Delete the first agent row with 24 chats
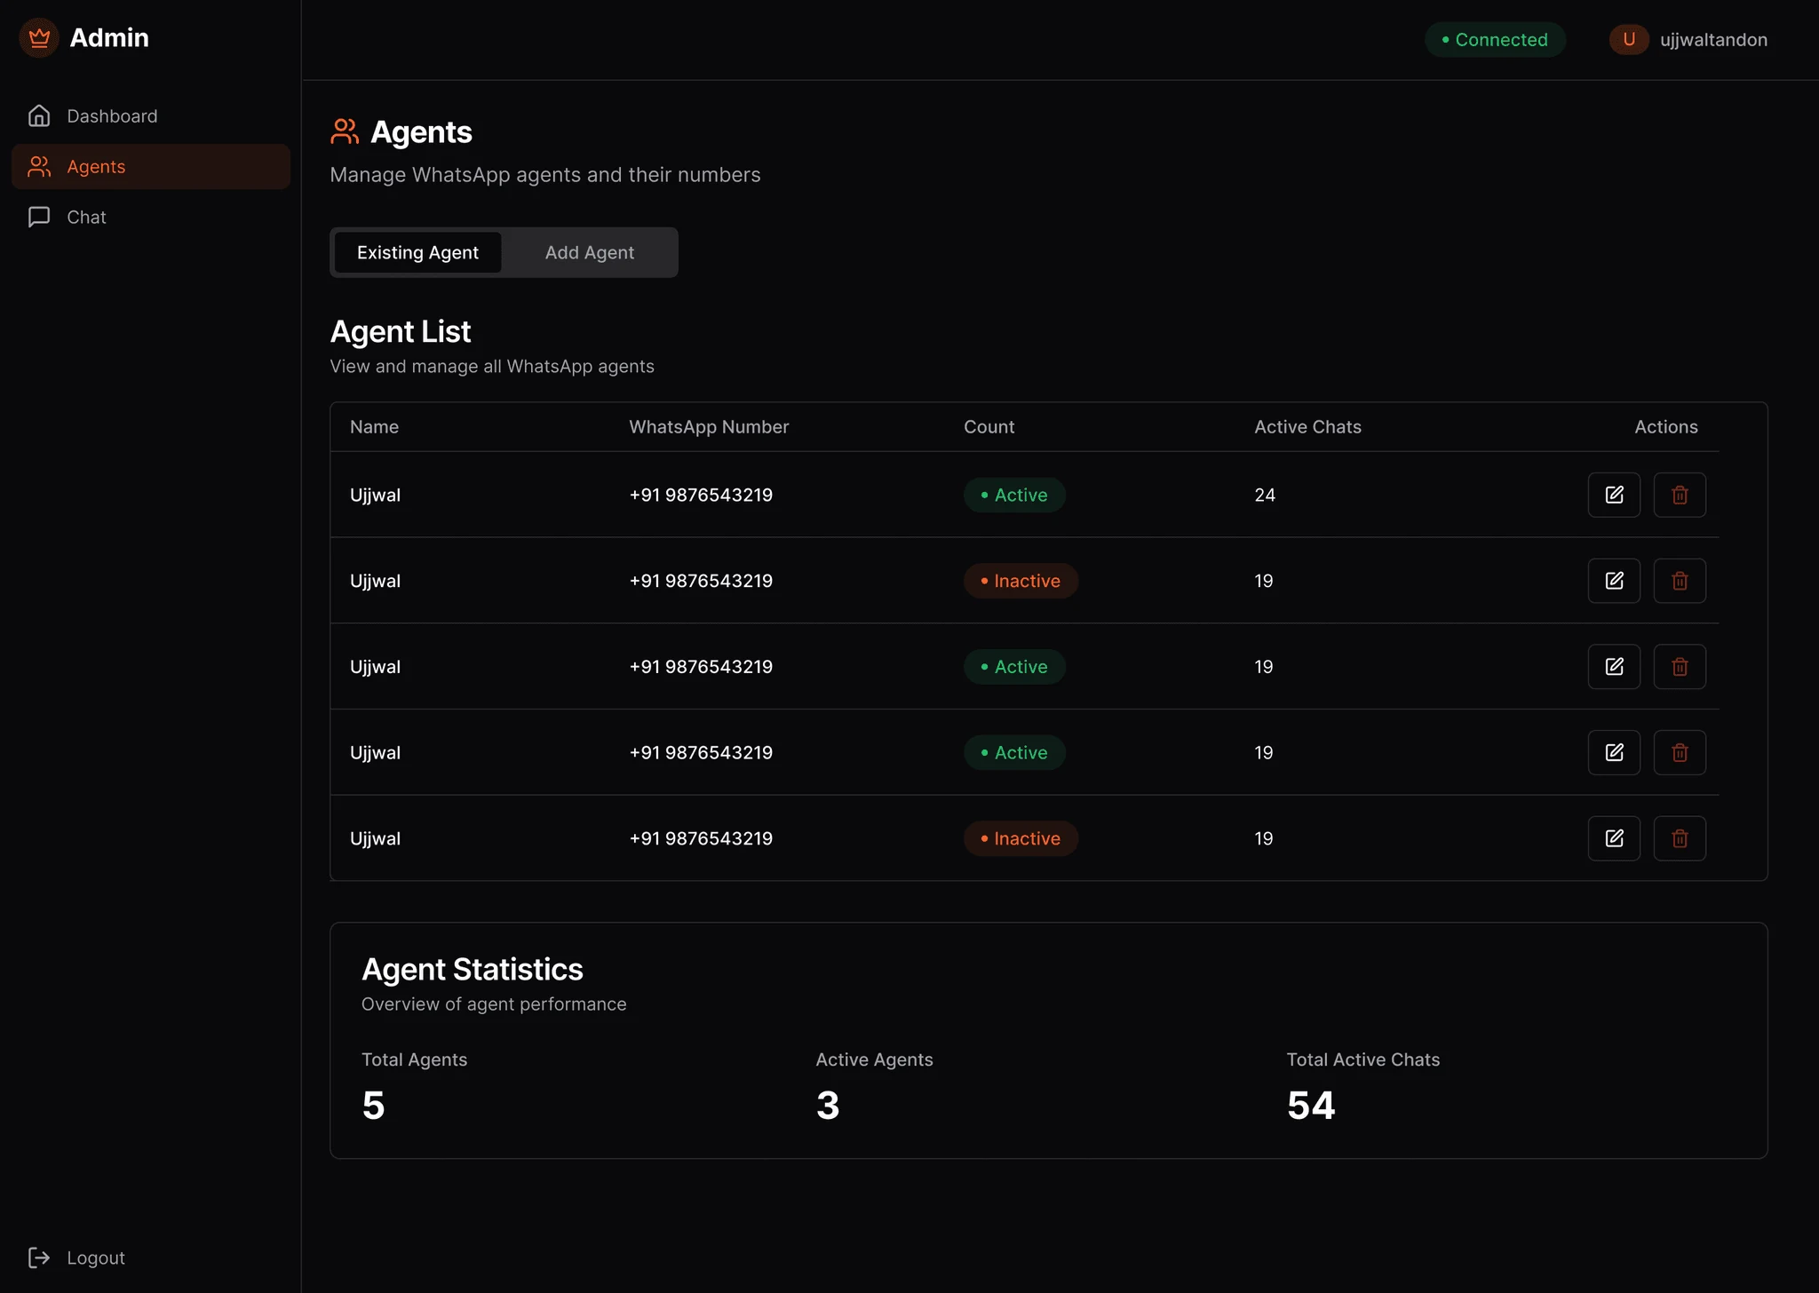1819x1293 pixels. coord(1680,495)
